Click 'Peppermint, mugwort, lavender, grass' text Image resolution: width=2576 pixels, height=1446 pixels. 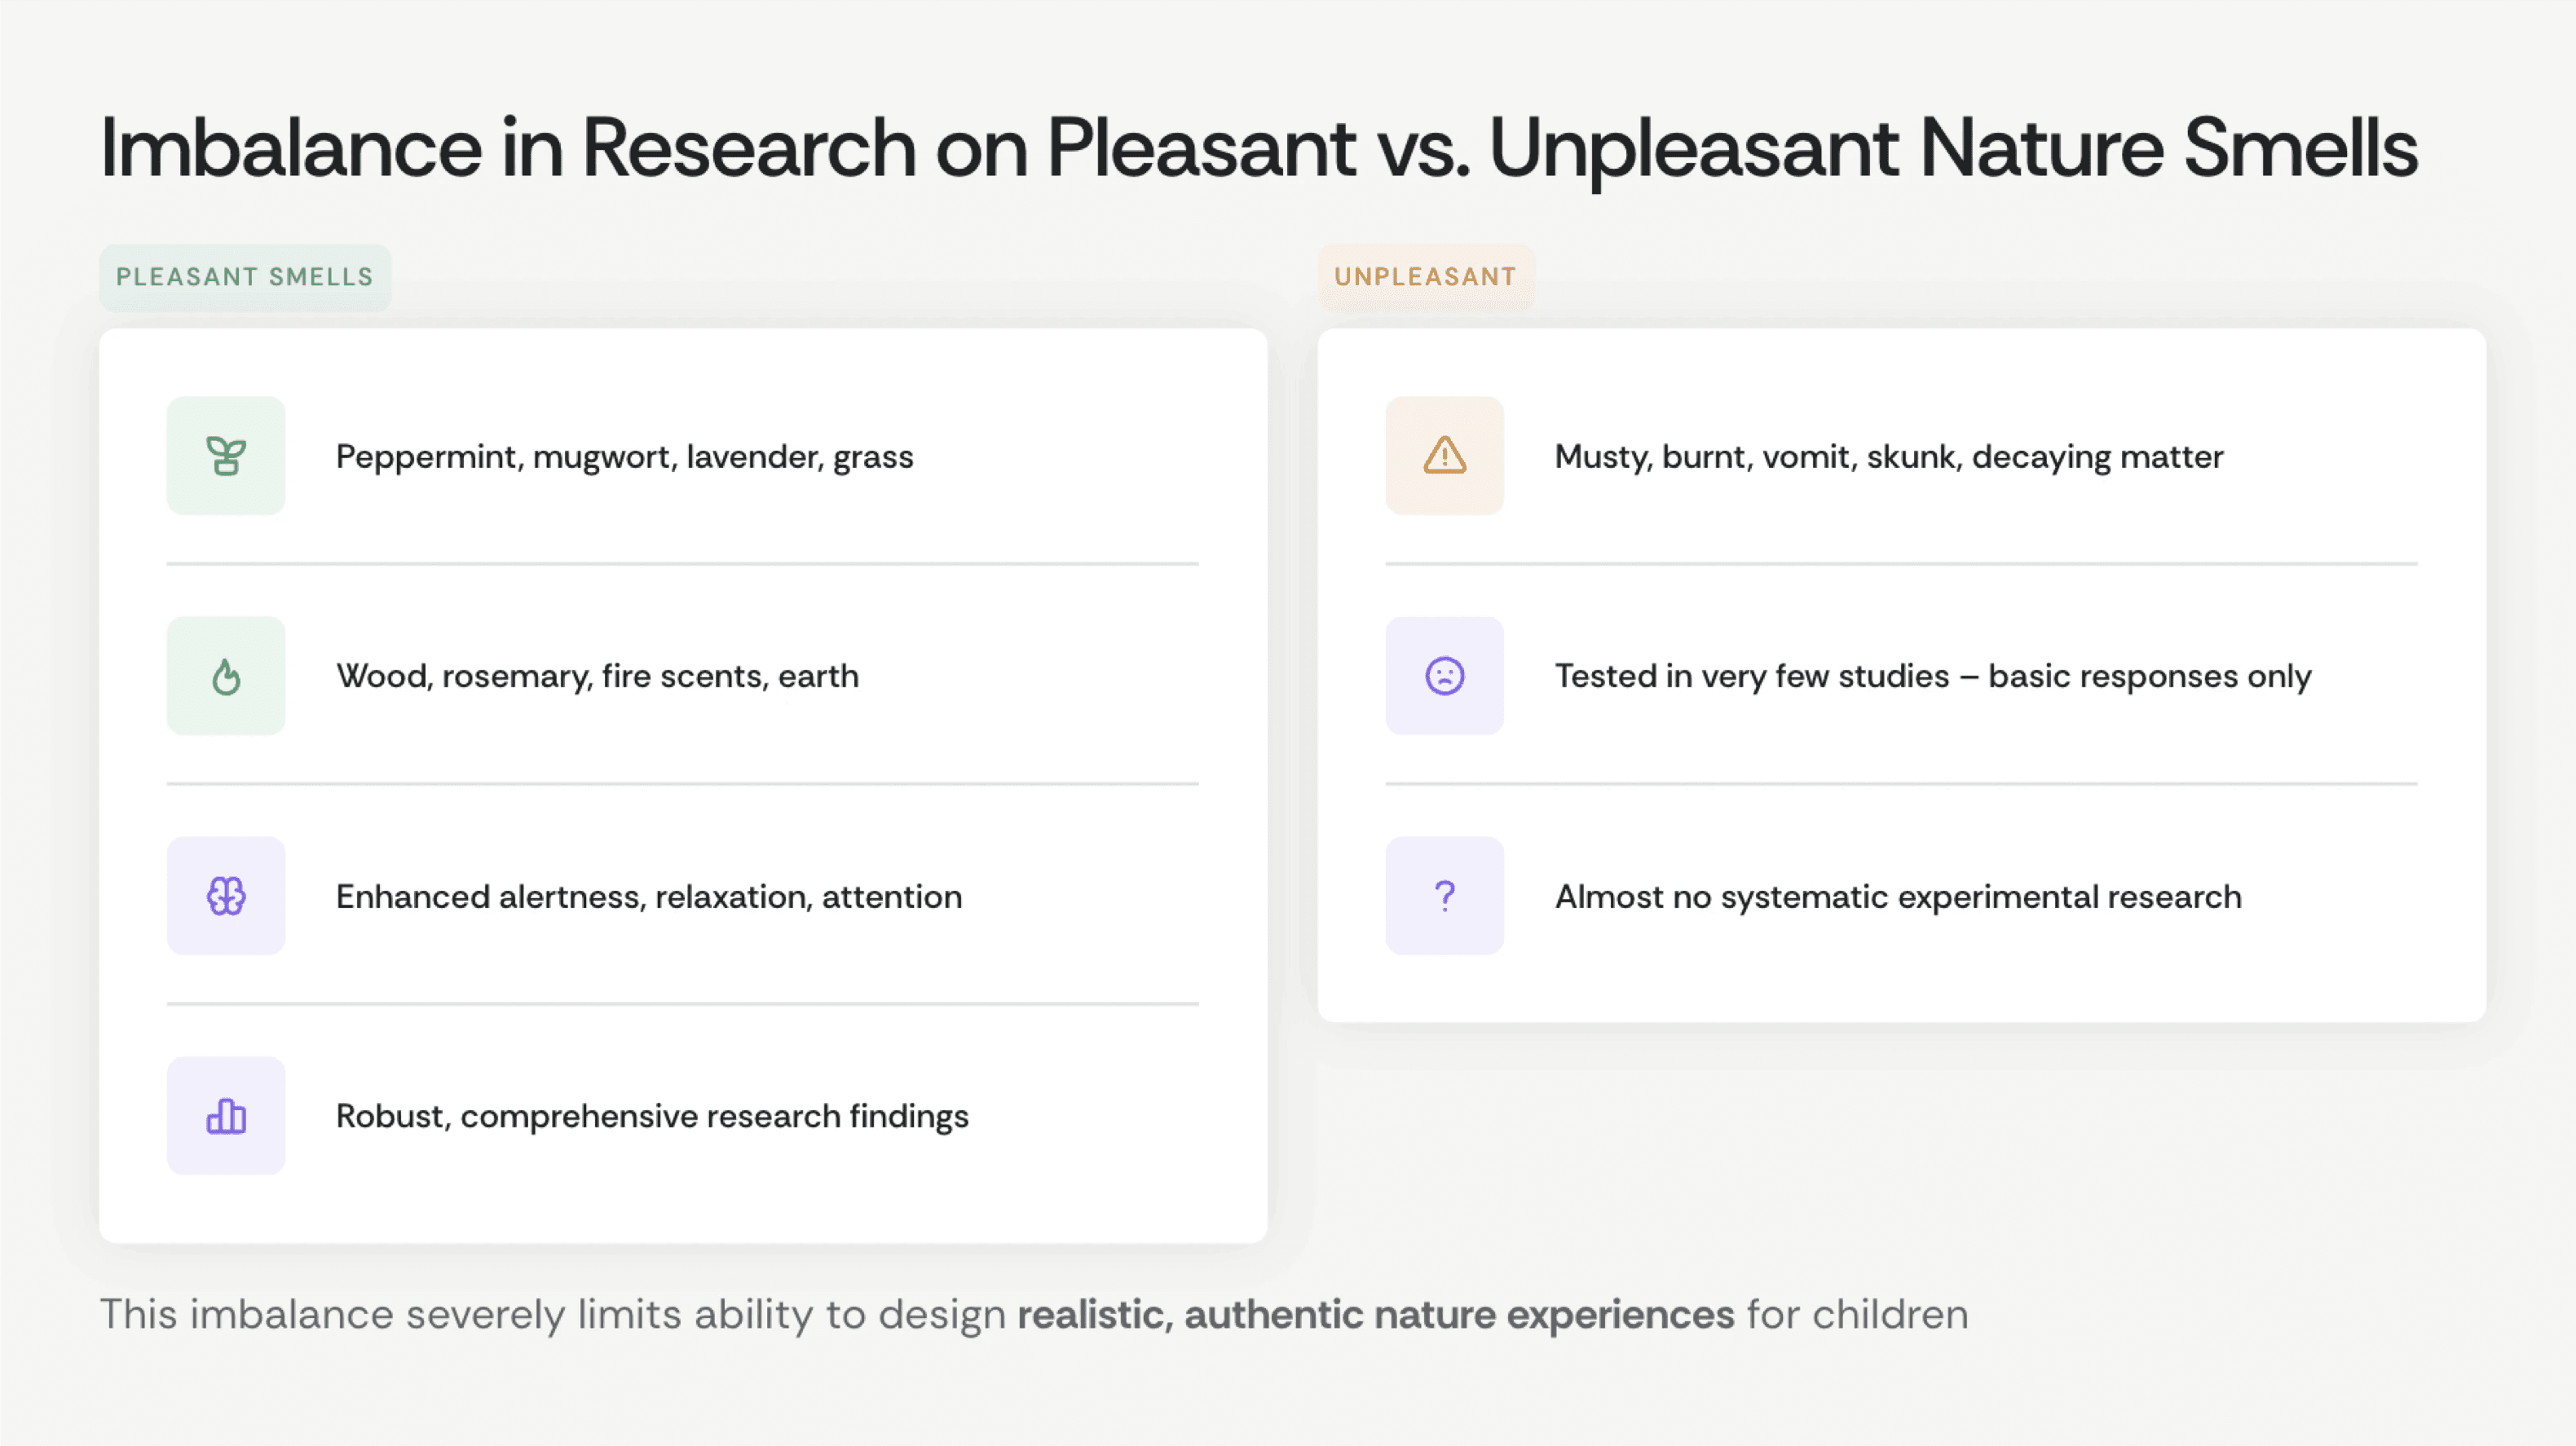624,457
